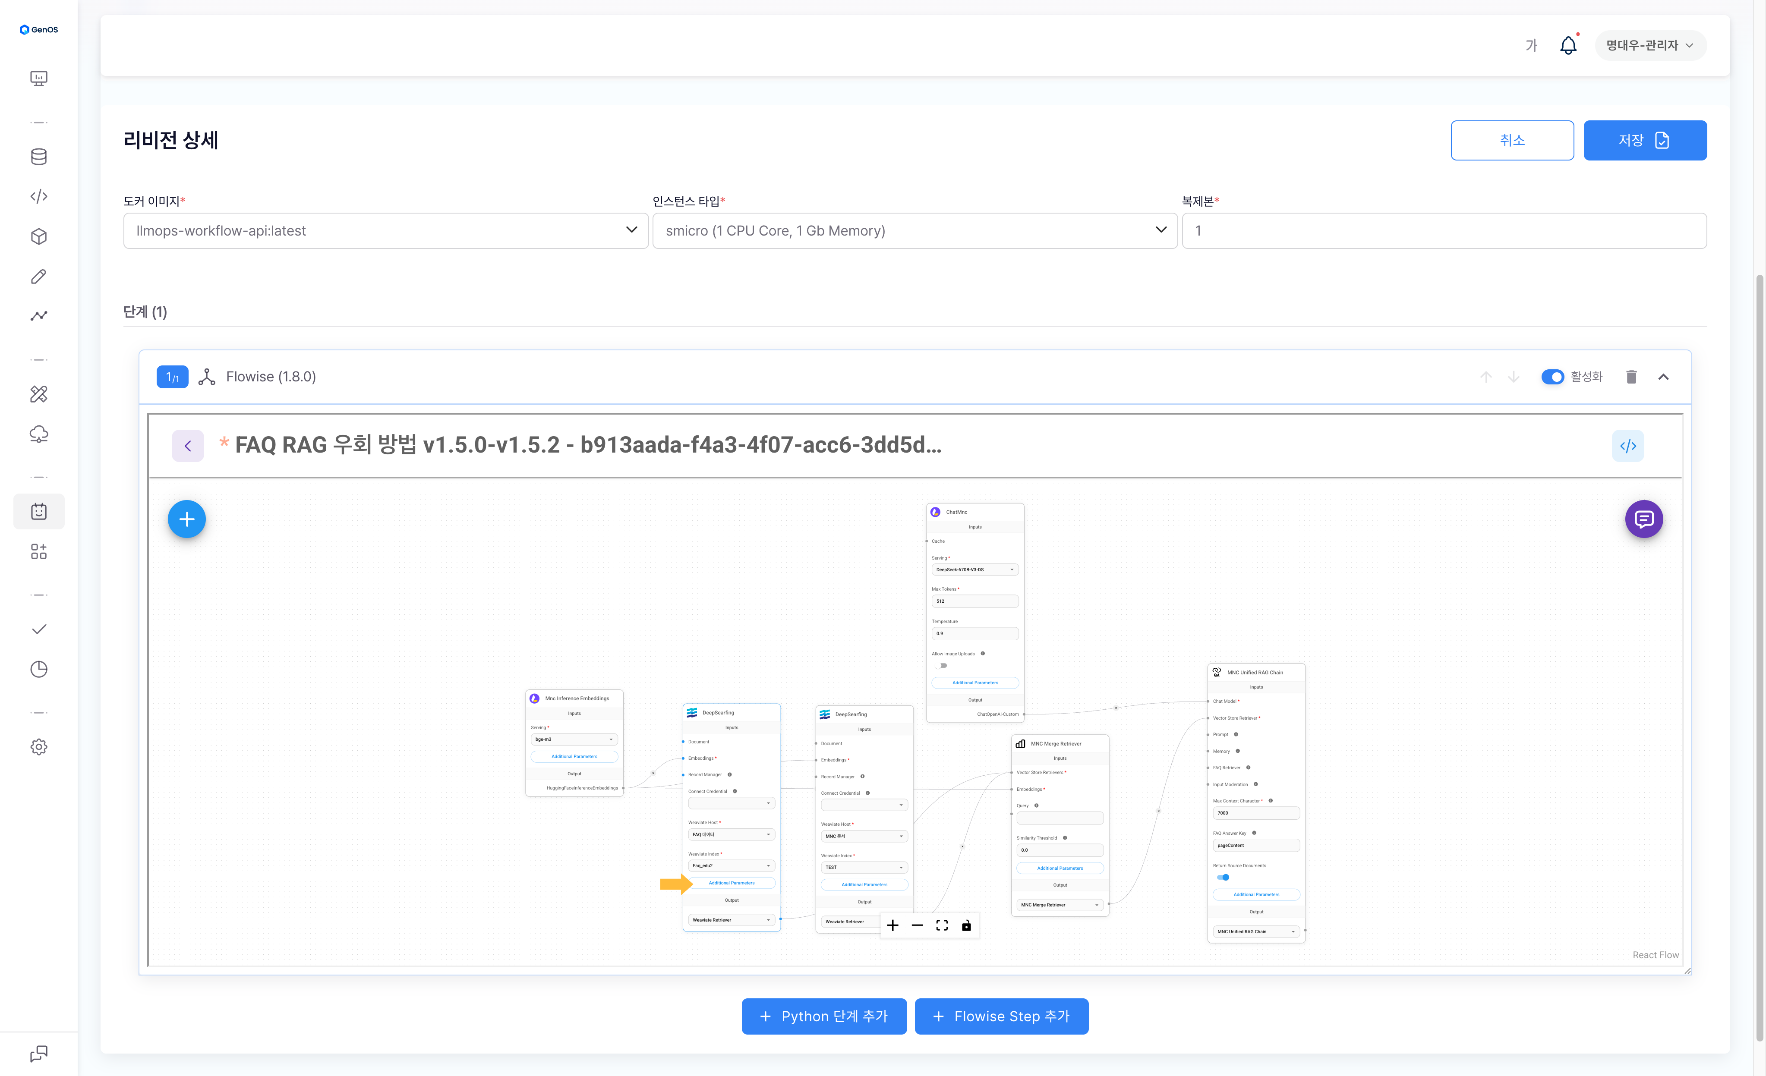This screenshot has width=1766, height=1076.
Task: Toggle the 활성화 switch off
Action: point(1552,377)
